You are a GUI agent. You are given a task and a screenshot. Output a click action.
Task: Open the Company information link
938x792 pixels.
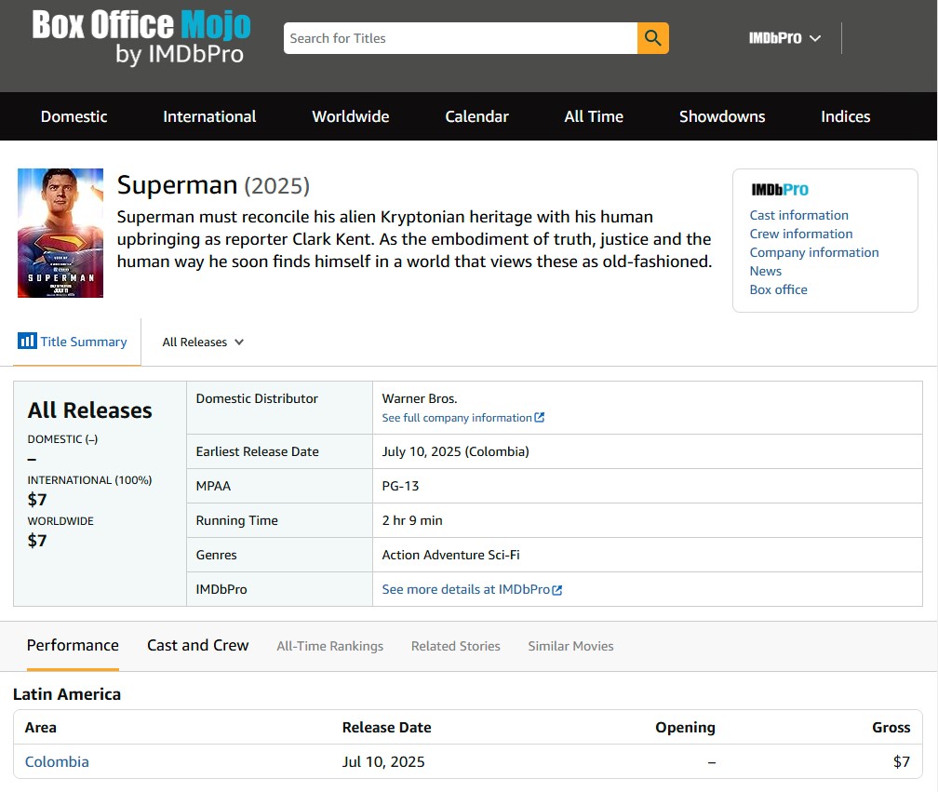click(814, 252)
